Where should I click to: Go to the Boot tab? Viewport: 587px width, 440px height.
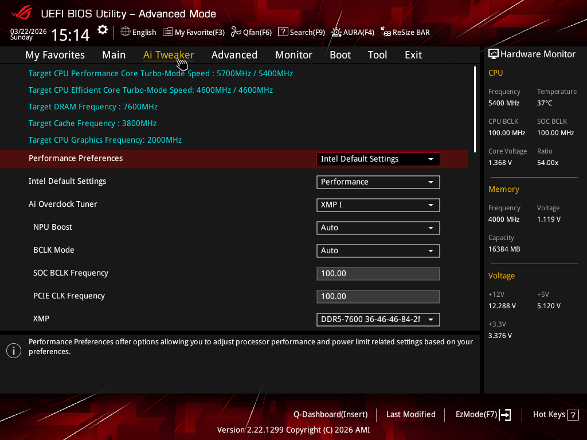(340, 55)
